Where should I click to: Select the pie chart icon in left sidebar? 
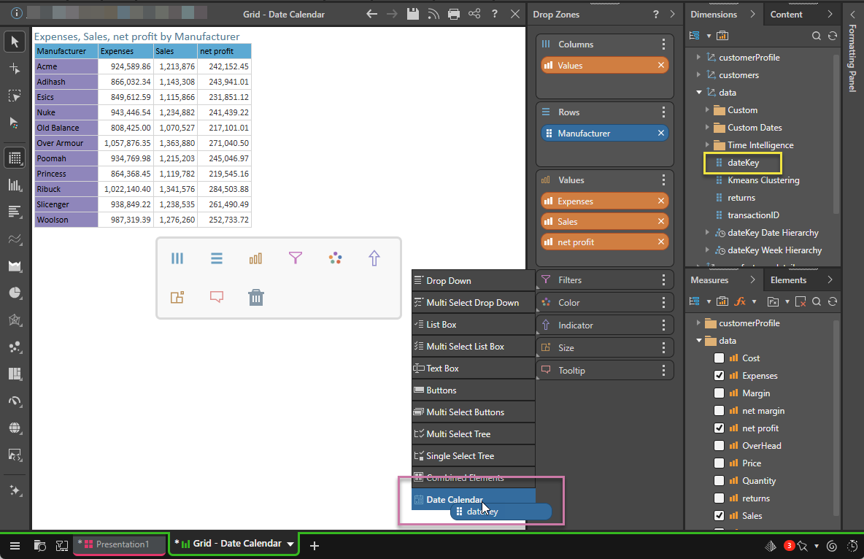point(15,293)
